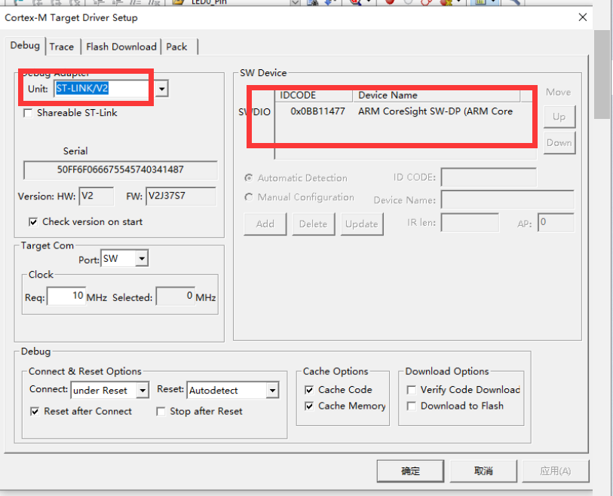Viewport: 613px width, 496px height.
Task: Expand the Port SW dropdown
Action: [x=142, y=259]
